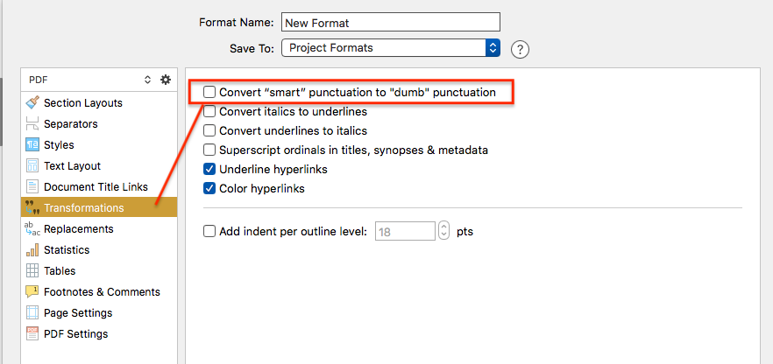Enable smart to dumb punctuation conversion
Image resolution: width=773 pixels, height=364 pixels.
[209, 92]
